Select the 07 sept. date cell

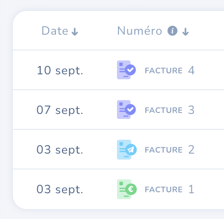click(x=60, y=110)
